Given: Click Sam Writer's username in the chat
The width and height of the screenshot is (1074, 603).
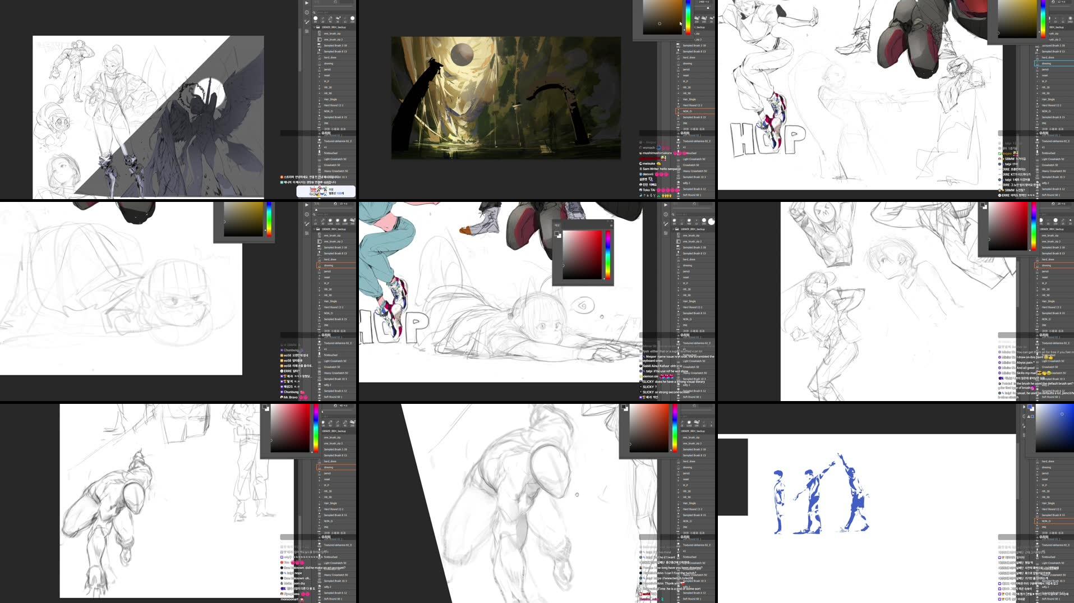Looking at the screenshot, I should coord(652,169).
